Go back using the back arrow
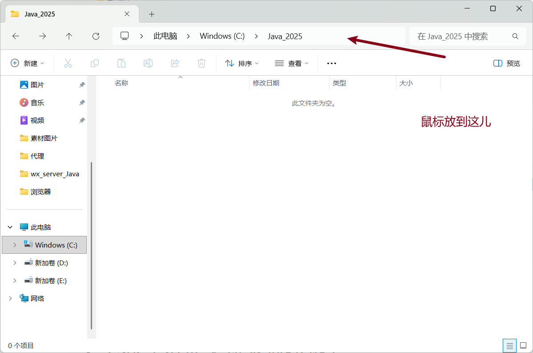The height and width of the screenshot is (353, 533). pyautogui.click(x=16, y=37)
